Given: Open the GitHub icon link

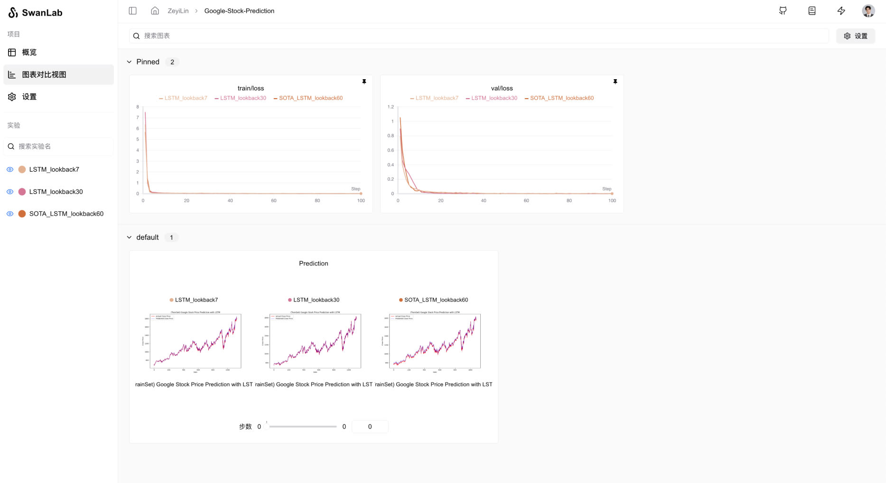Looking at the screenshot, I should coord(783,11).
